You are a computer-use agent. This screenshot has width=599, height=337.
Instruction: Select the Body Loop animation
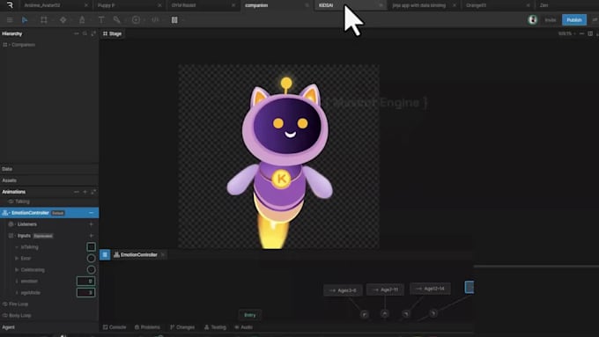[x=49, y=316]
